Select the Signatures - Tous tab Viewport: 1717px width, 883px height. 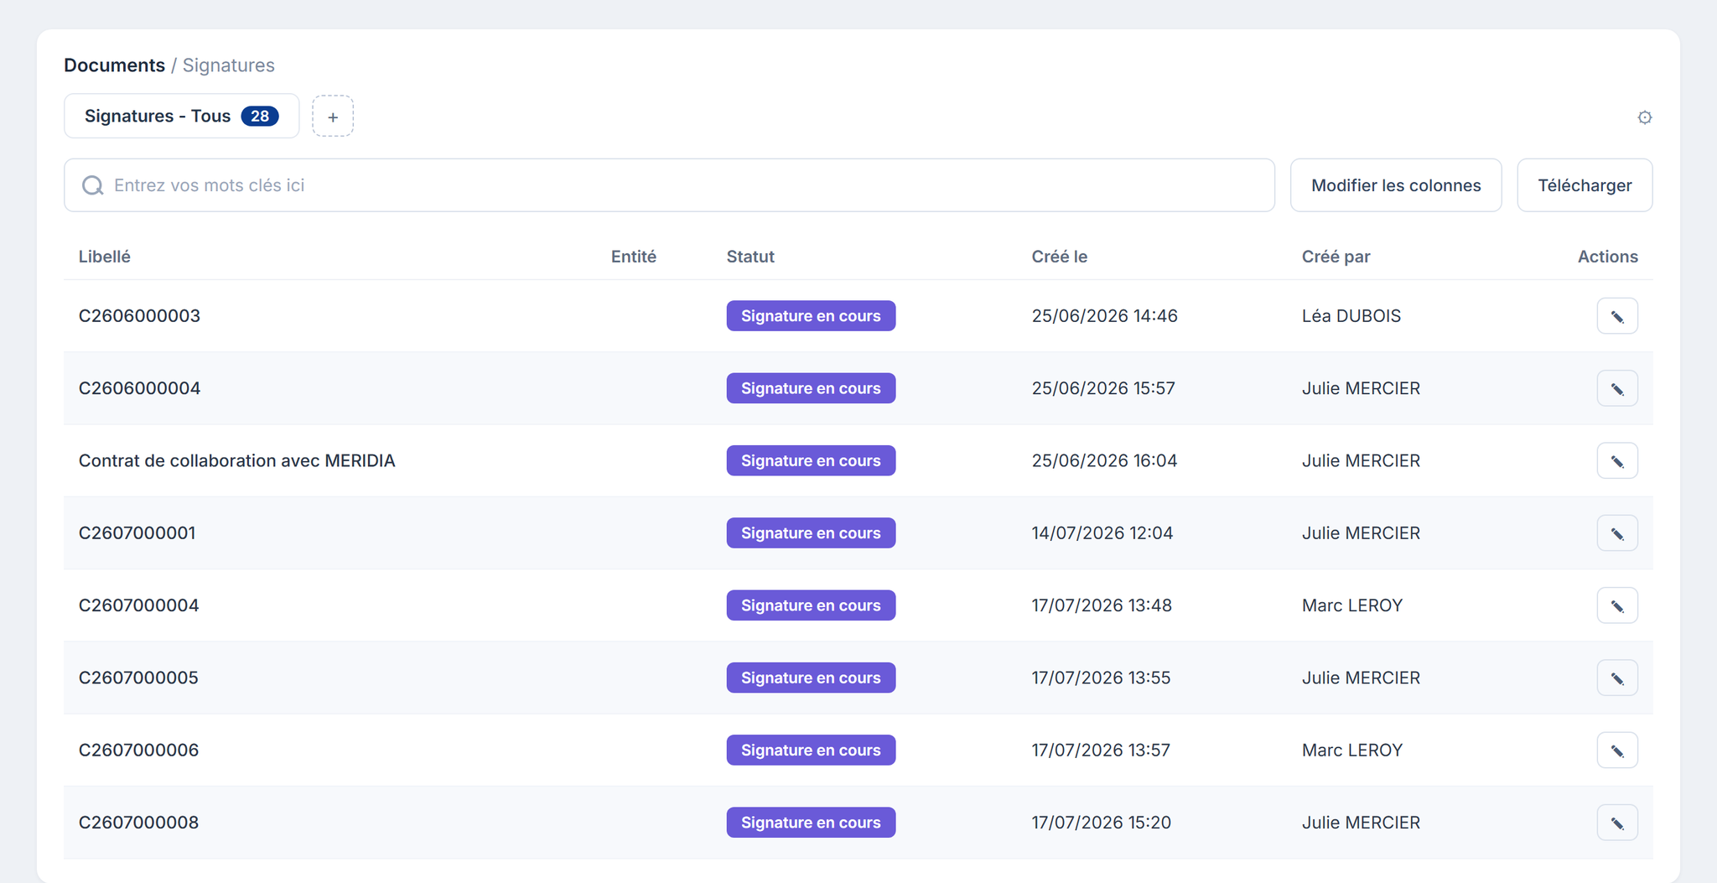coord(181,116)
